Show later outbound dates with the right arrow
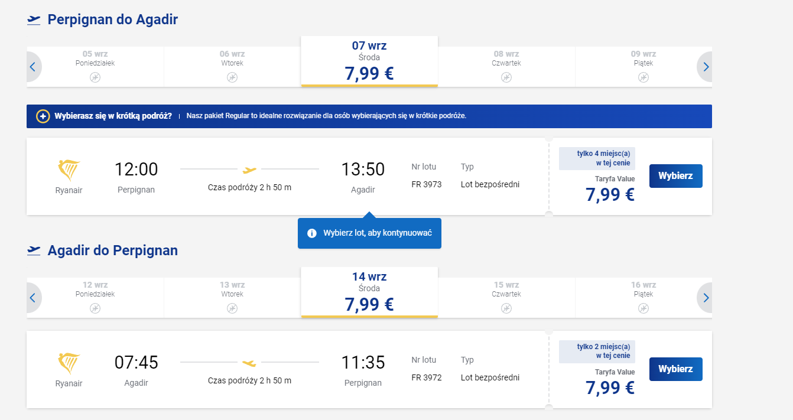 (x=705, y=67)
